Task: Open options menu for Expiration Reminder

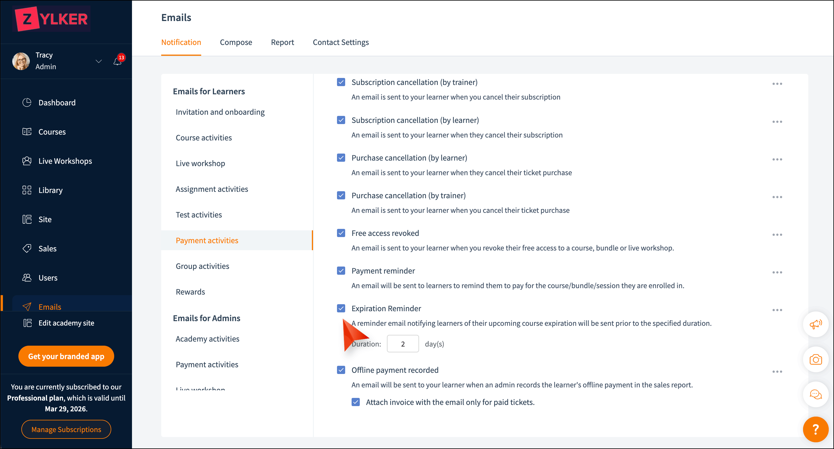Action: [x=777, y=310]
